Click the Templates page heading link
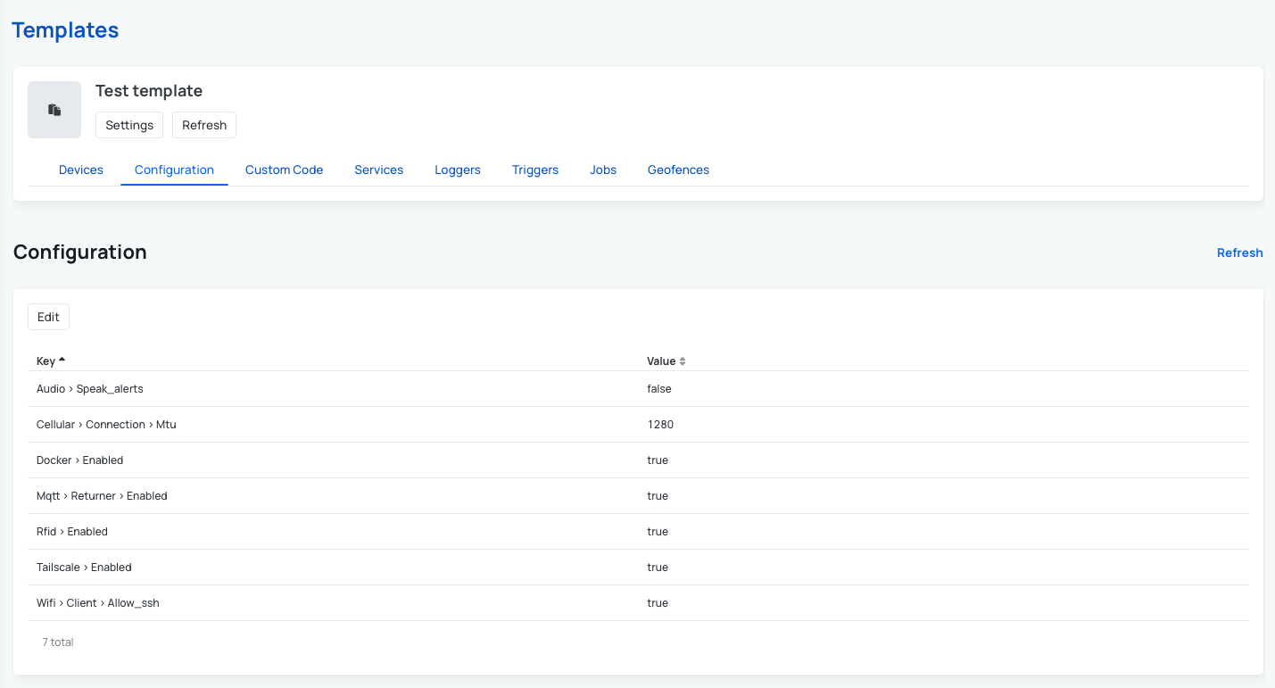This screenshot has height=688, width=1275. pos(65,29)
